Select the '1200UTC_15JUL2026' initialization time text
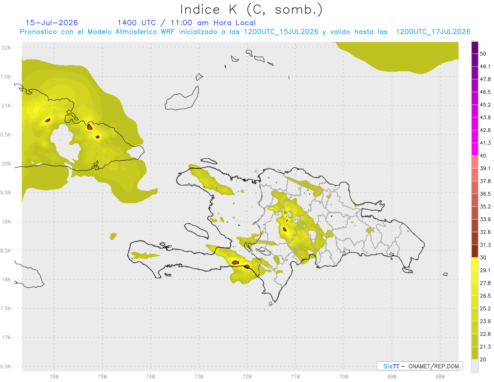This screenshot has width=494, height=382. [x=281, y=32]
